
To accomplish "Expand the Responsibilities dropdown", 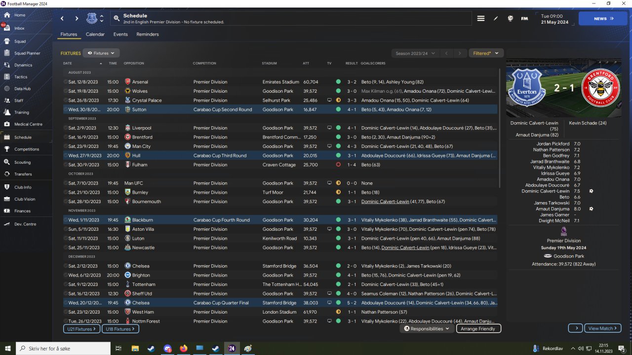I will [427, 328].
